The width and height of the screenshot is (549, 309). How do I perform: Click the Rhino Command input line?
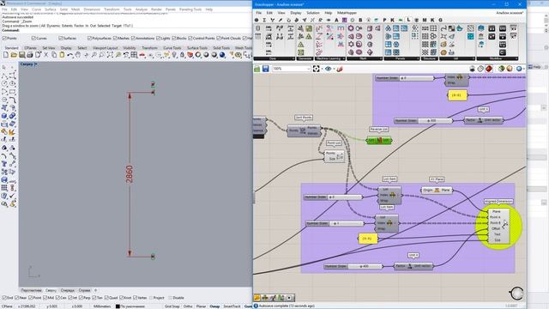126,30
